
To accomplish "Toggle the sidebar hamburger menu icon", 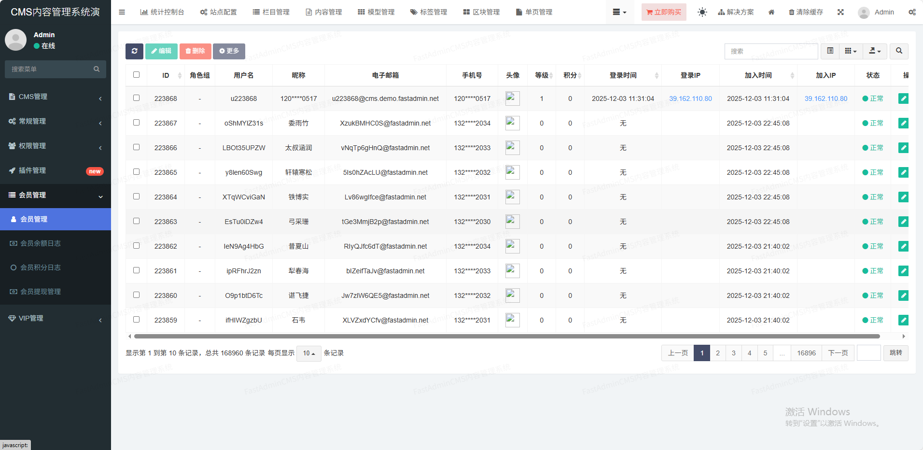I will [x=122, y=12].
